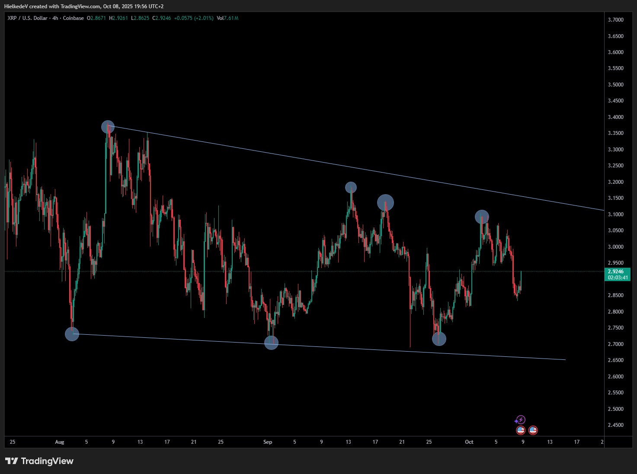The width and height of the screenshot is (637, 474).
Task: Select the circle marker at the late September low
Action: [439, 339]
